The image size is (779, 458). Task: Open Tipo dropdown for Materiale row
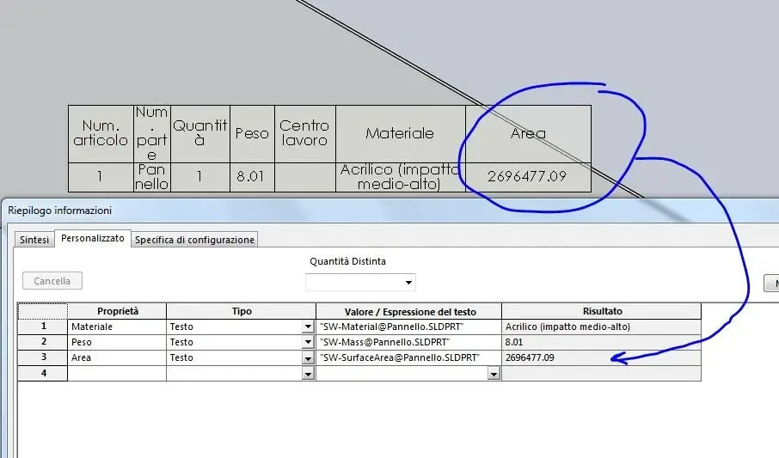point(308,327)
